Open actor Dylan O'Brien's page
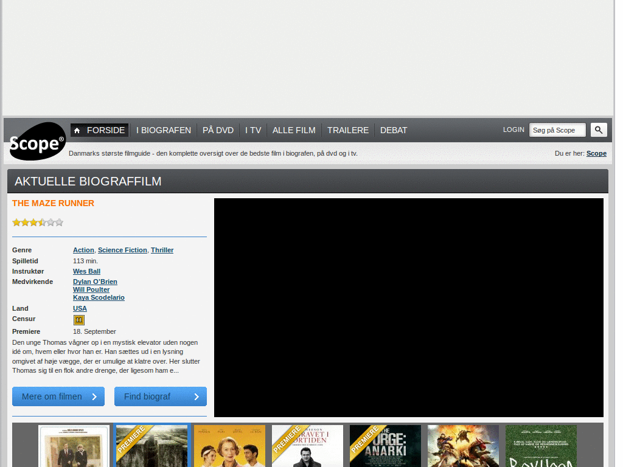 click(x=95, y=282)
